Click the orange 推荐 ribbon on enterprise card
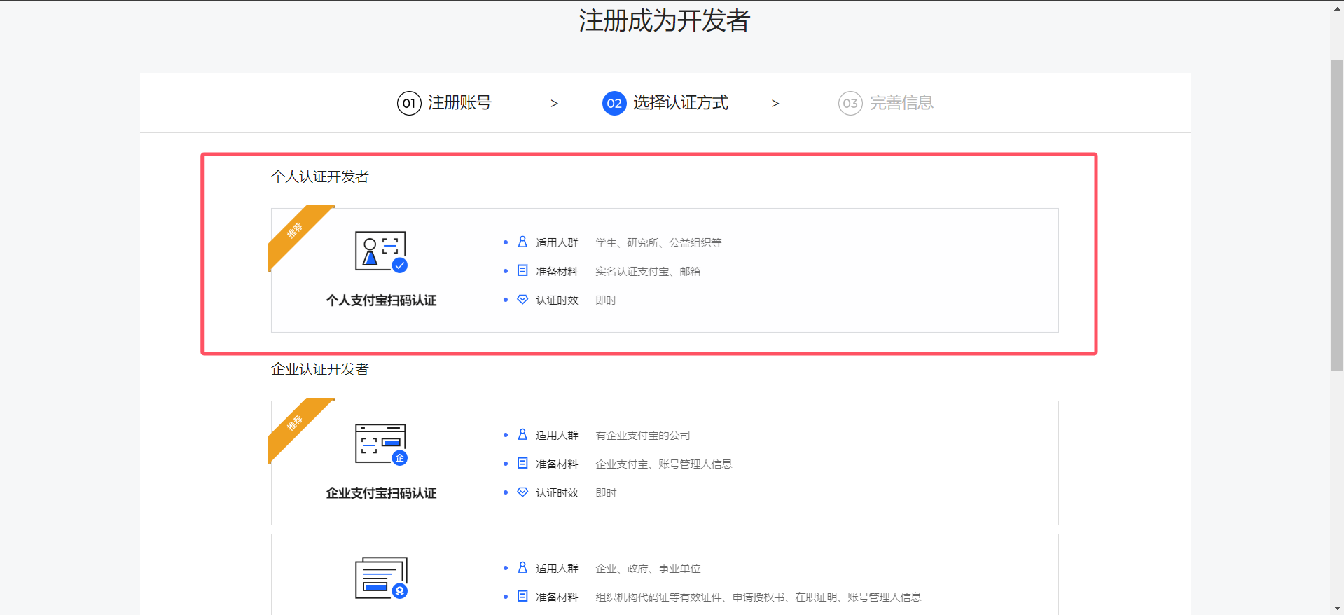Screen dimensions: 1344x615 (x=296, y=425)
